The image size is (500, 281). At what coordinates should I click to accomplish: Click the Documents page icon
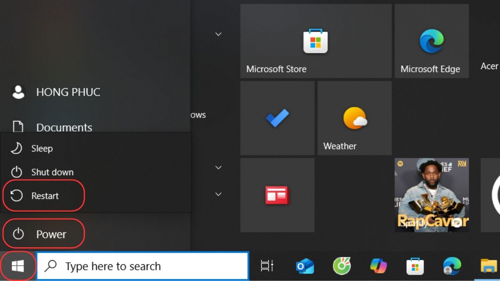pos(18,127)
